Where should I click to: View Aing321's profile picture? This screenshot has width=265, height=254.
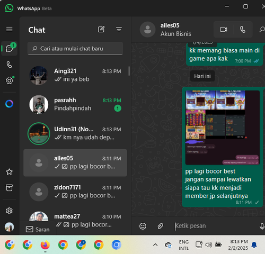pos(39,76)
